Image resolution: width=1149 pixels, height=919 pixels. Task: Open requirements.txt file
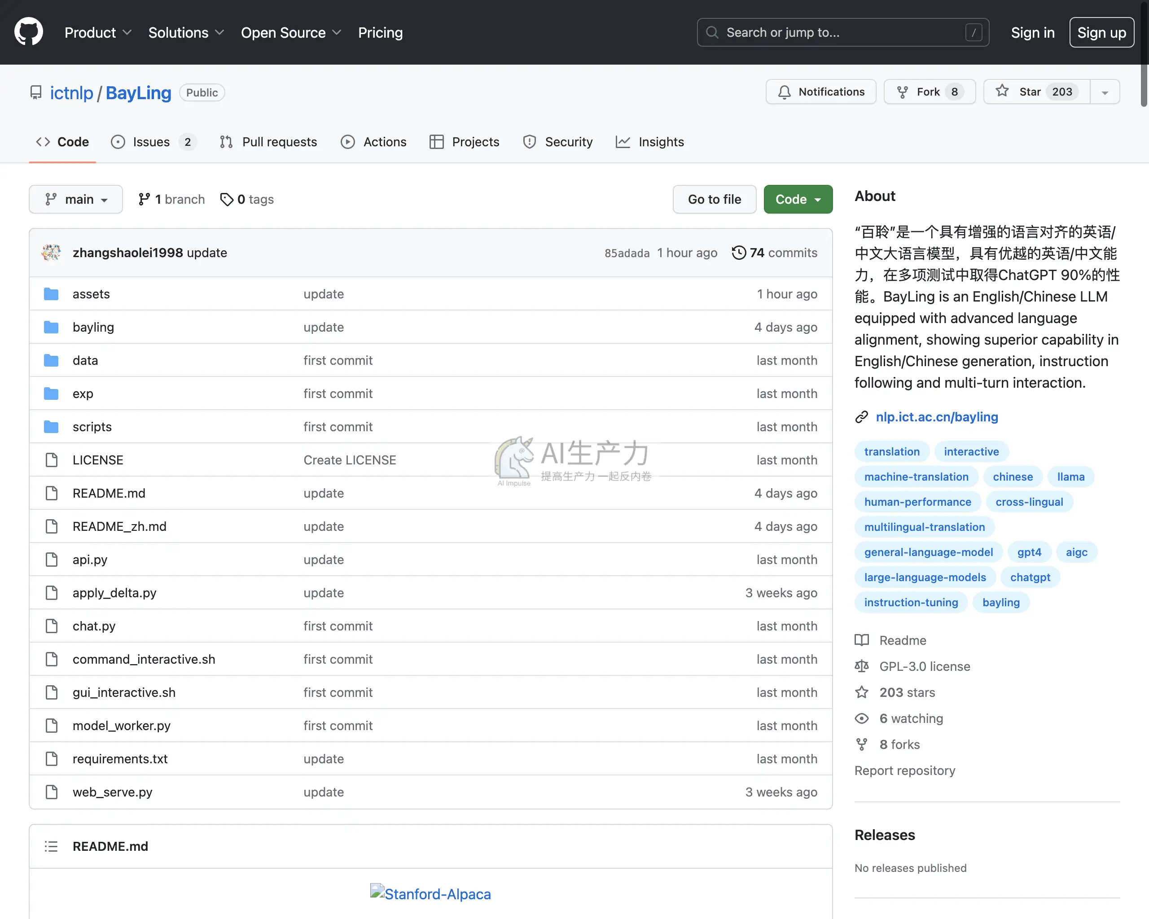120,759
